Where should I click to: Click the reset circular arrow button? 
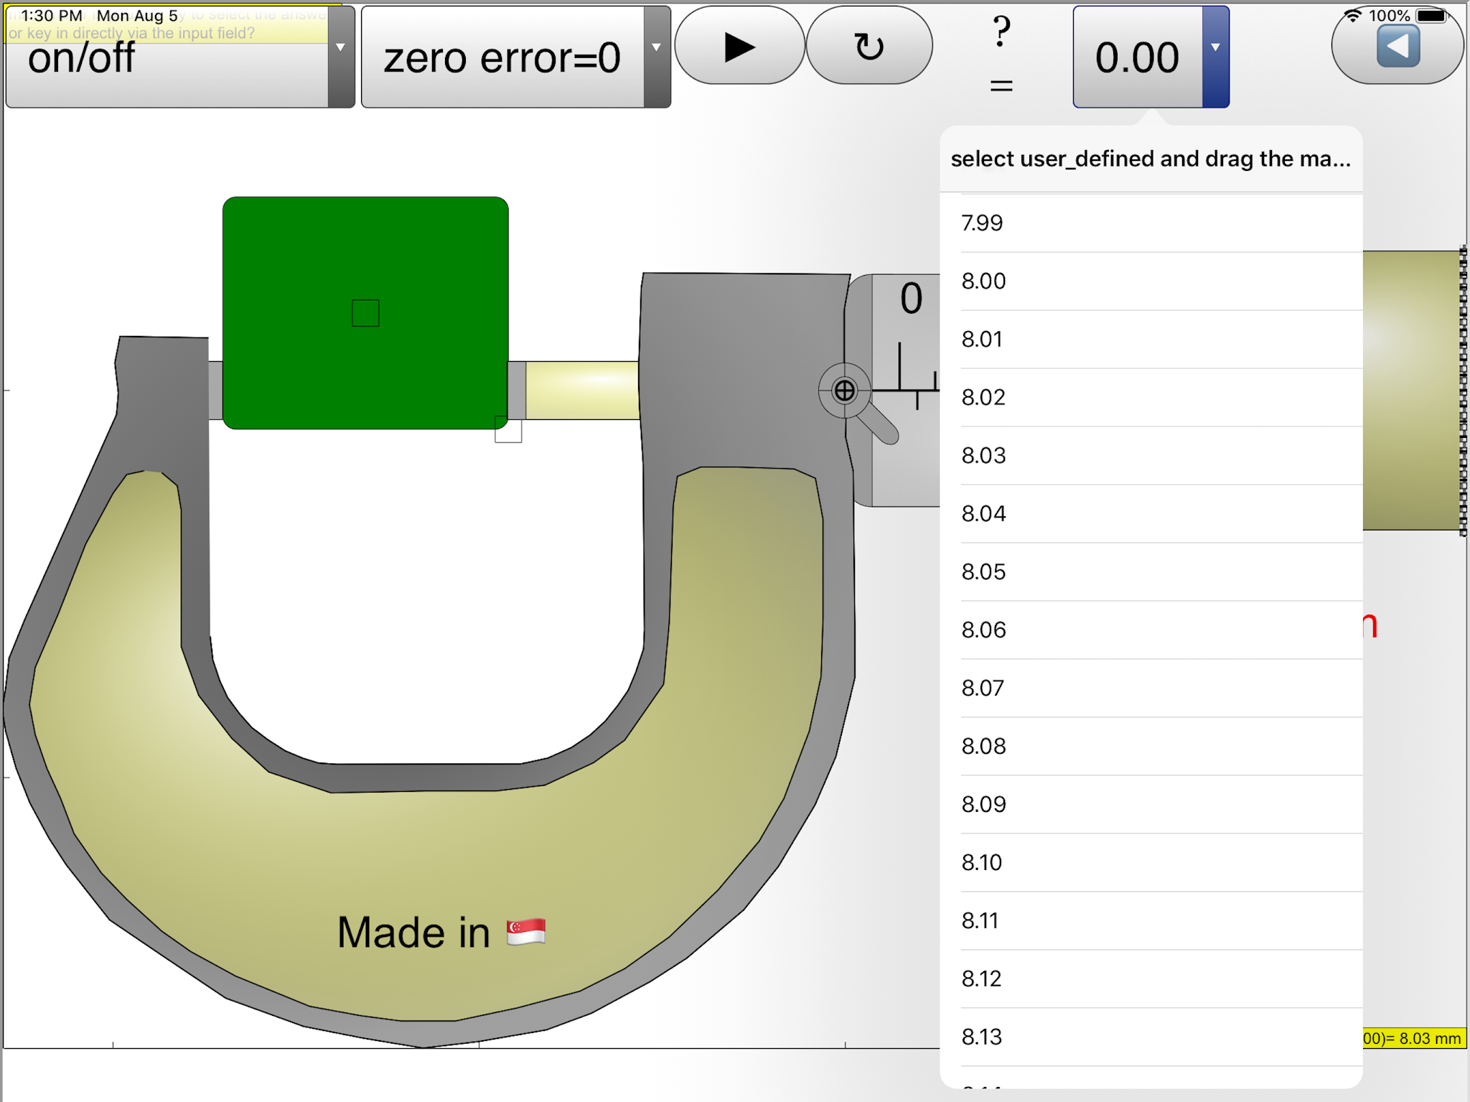click(869, 47)
